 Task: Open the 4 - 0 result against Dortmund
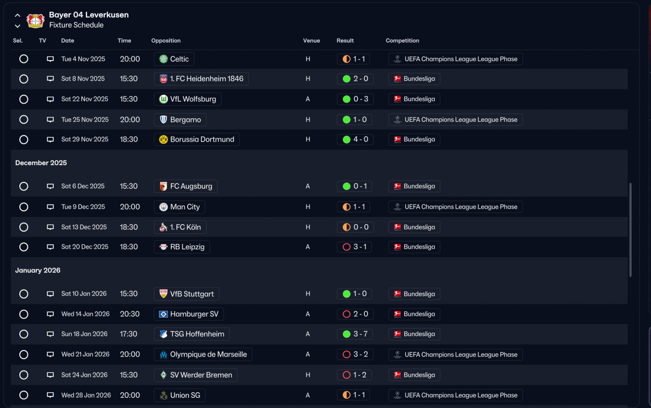(x=355, y=139)
